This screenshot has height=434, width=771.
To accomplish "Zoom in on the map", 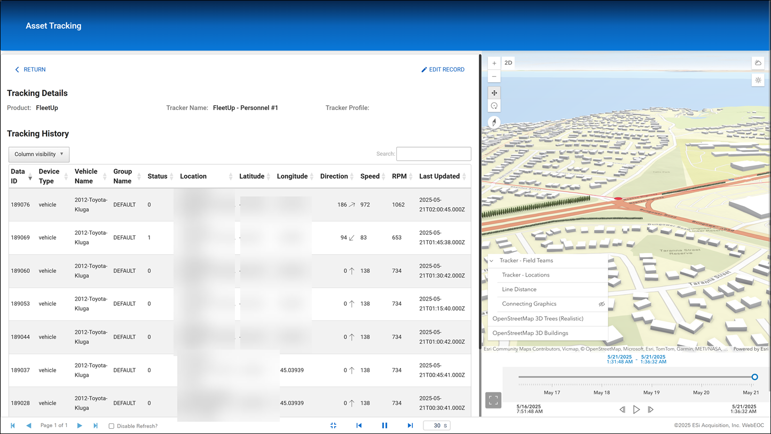I will (x=494, y=63).
